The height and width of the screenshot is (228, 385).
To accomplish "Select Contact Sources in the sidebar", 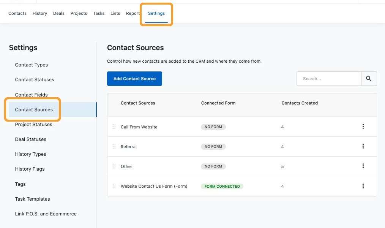I will pyautogui.click(x=52, y=109).
